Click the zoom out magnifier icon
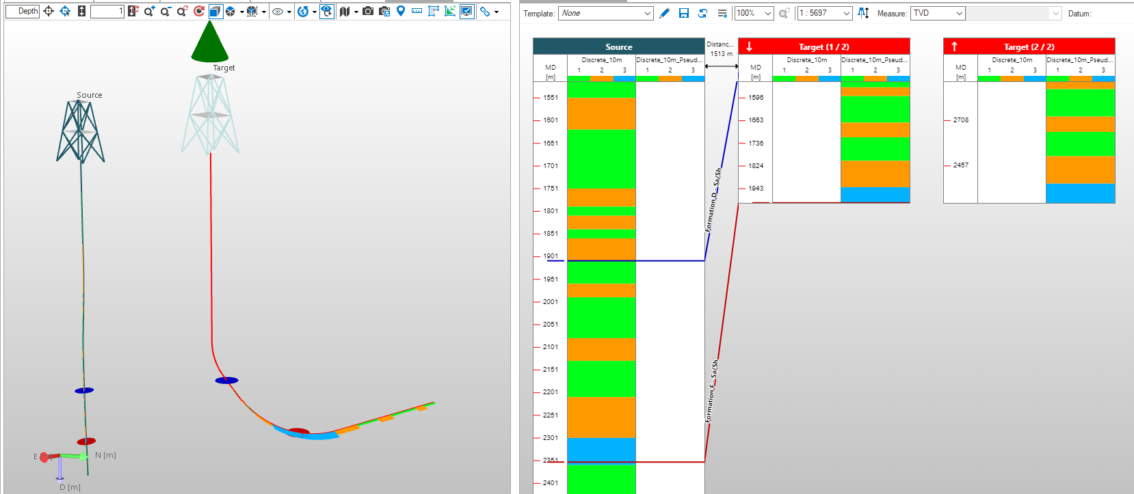 click(166, 11)
